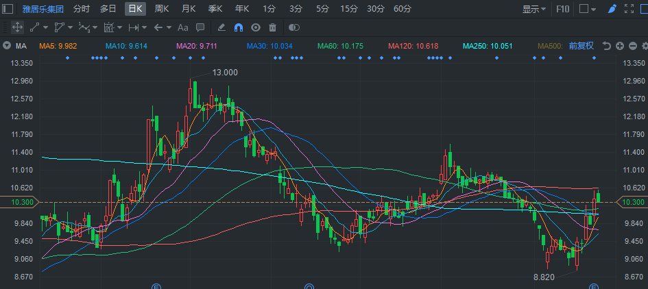
Task: Switch to the 年K yearly tab
Action: (x=242, y=9)
